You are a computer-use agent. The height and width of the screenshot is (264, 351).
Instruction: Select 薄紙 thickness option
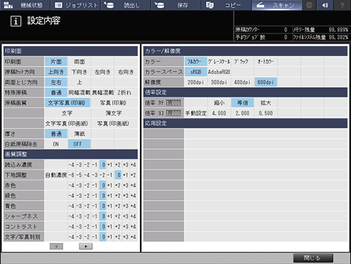click(79, 133)
